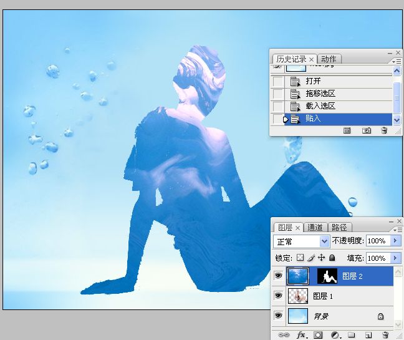Switch to the 动作 tab
Viewport: 404px width, 340px height.
point(329,59)
